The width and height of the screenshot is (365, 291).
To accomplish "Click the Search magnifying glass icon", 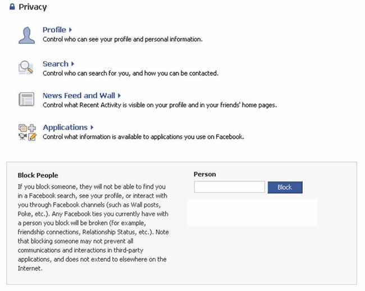I will point(26,68).
